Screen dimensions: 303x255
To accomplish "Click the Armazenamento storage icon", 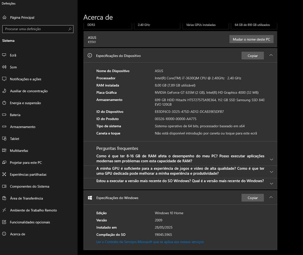I will coord(4,127).
